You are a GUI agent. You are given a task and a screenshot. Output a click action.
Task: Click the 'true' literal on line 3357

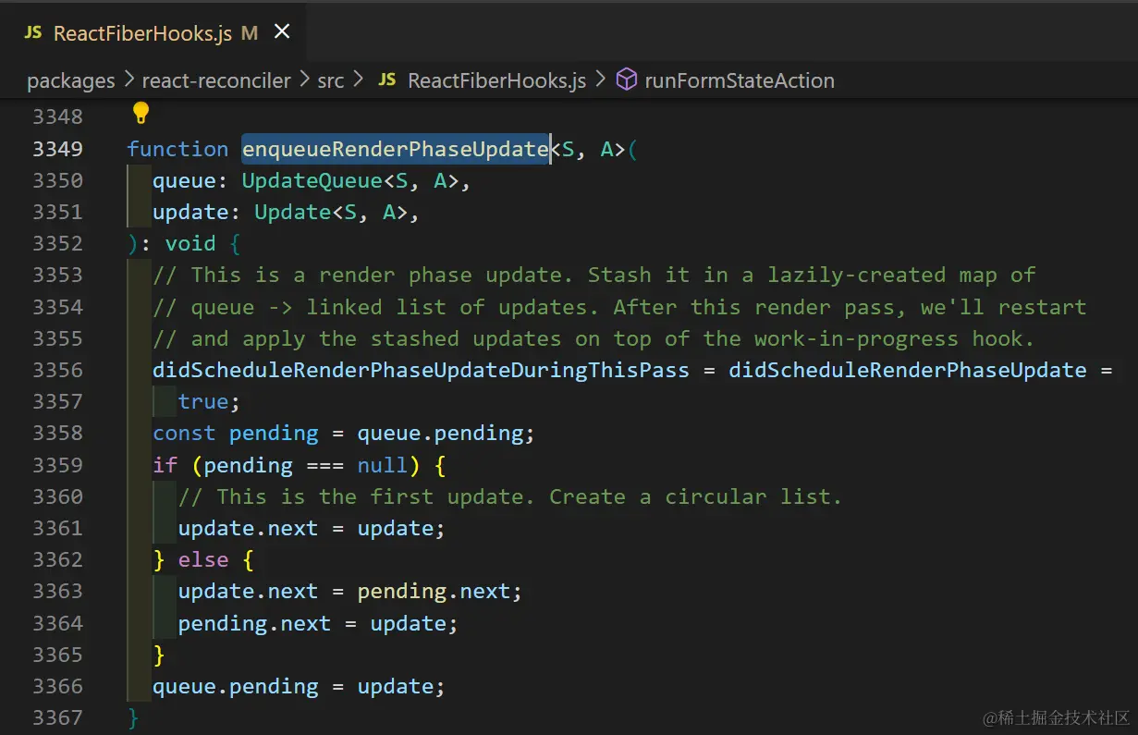(203, 401)
